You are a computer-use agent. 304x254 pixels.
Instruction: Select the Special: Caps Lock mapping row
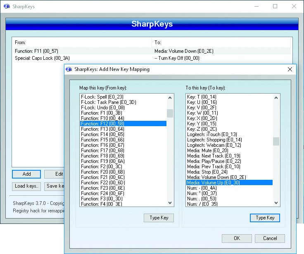coord(83,59)
